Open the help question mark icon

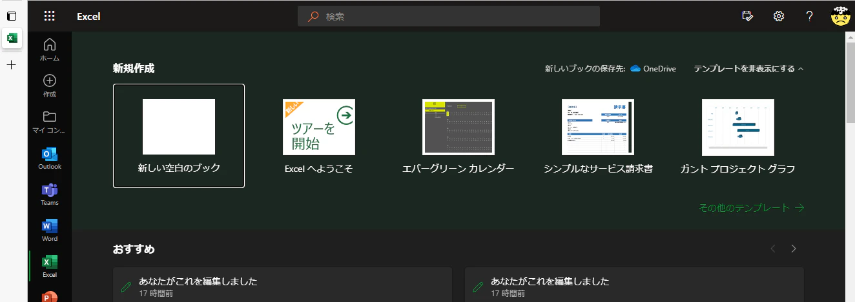coord(809,16)
